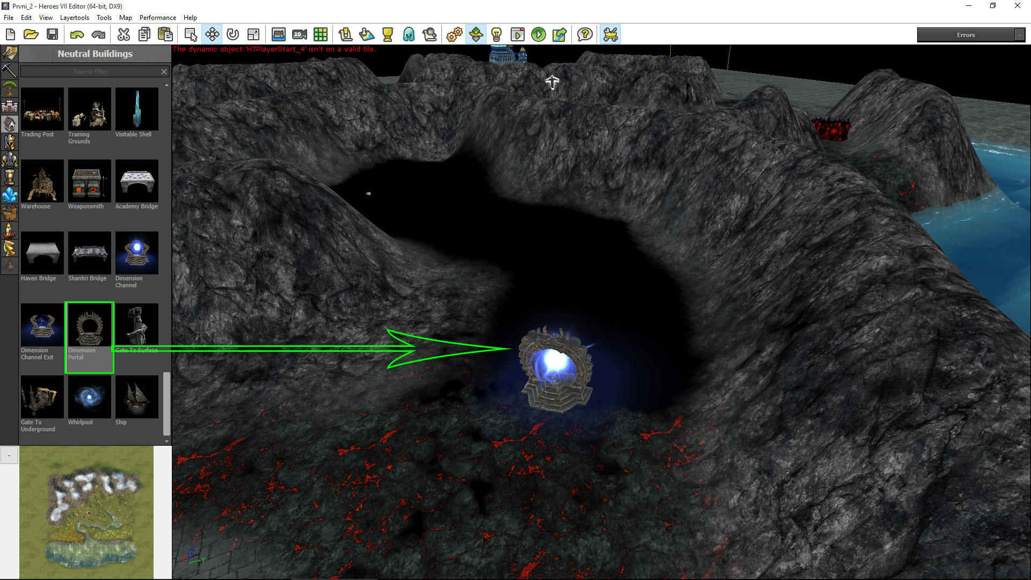Click the script window play icon
The image size is (1031, 580).
point(518,35)
